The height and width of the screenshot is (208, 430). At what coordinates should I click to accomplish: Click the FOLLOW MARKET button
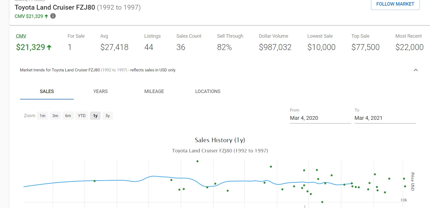(x=395, y=4)
